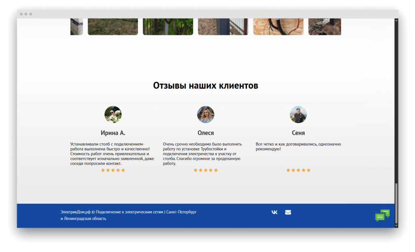Open the VK social media icon
Image resolution: width=415 pixels, height=252 pixels.
pos(274,212)
